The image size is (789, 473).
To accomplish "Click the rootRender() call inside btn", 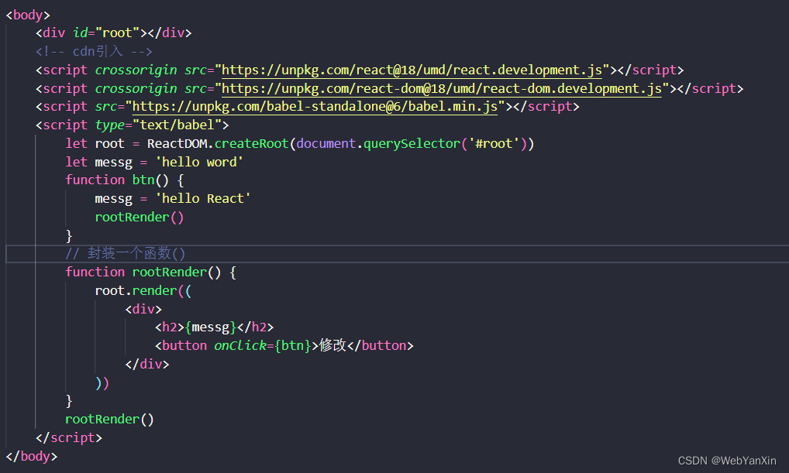I will tap(140, 218).
